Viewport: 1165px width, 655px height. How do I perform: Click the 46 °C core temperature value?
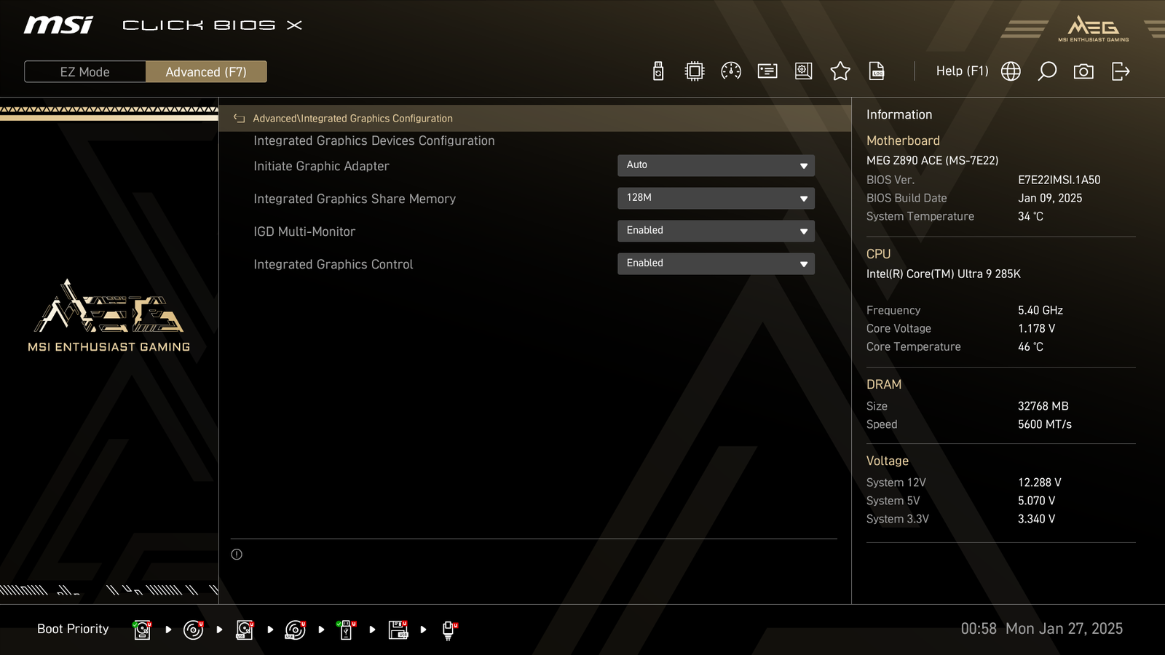point(1030,346)
